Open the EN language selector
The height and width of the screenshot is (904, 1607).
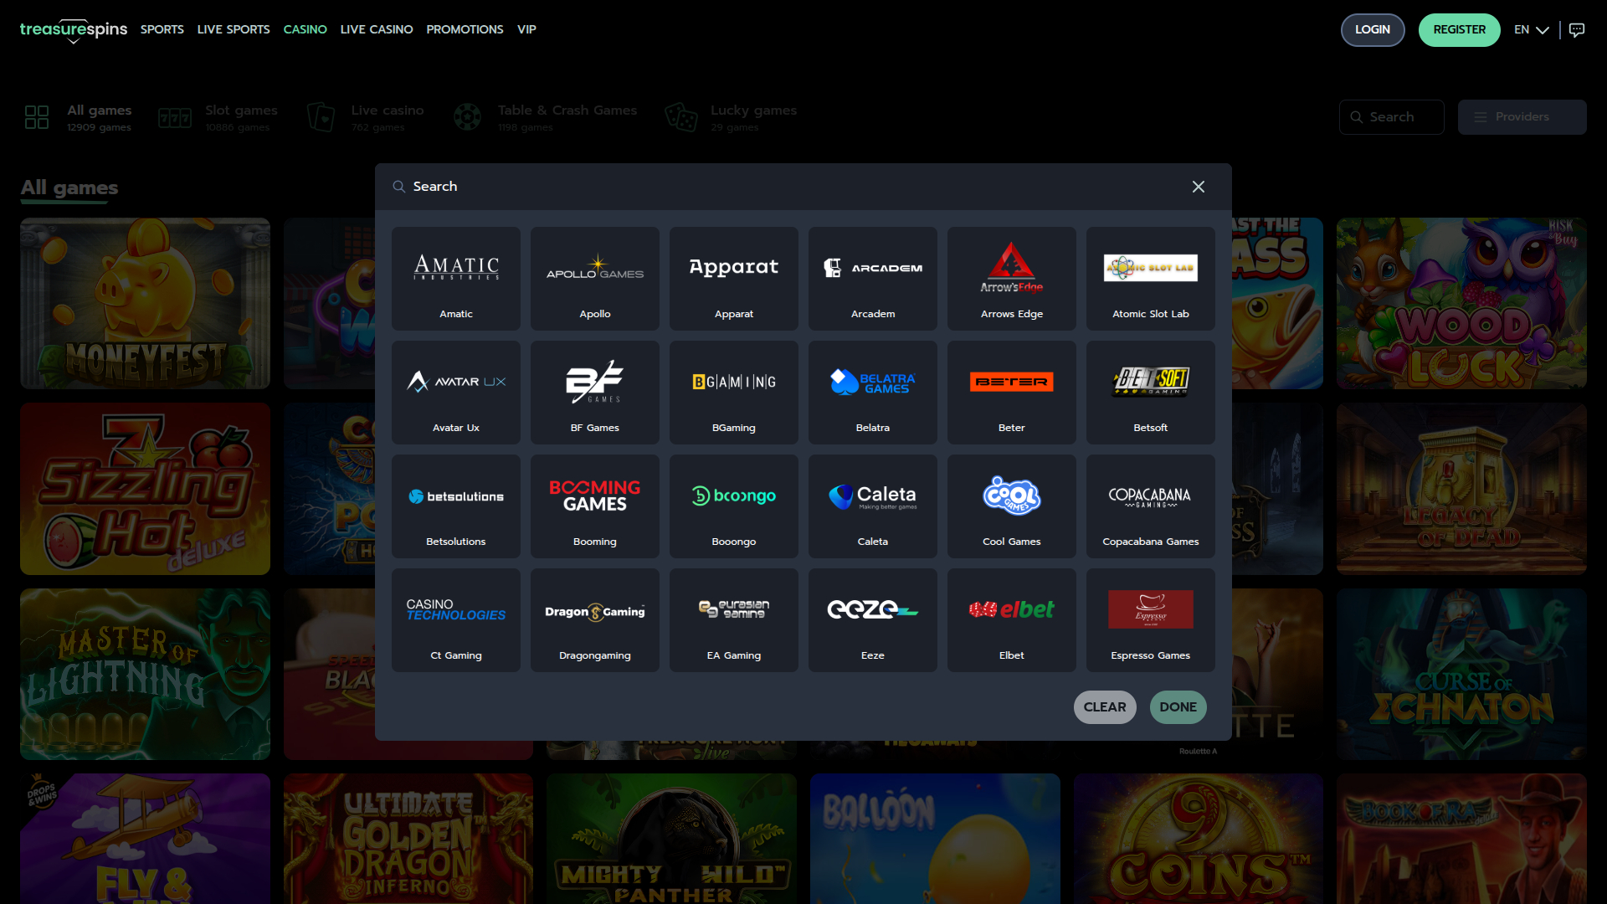[1531, 29]
